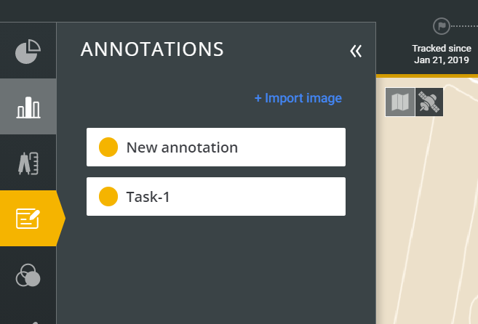Click the partially visible icon at sidebar bottom
This screenshot has height=324, width=478.
click(x=34, y=322)
